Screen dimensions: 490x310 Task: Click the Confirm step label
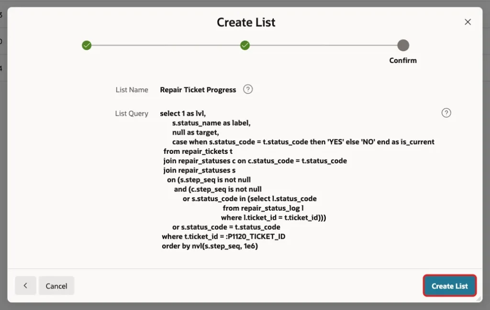[x=403, y=61]
